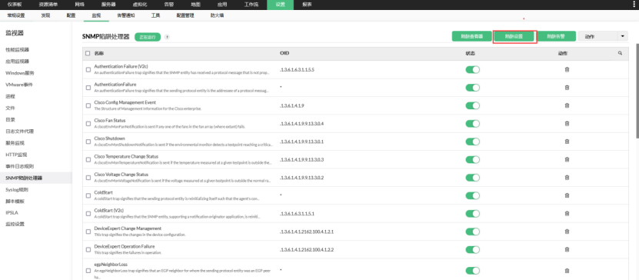Go to the 网络 menu
The height and width of the screenshot is (280, 639).
click(79, 5)
